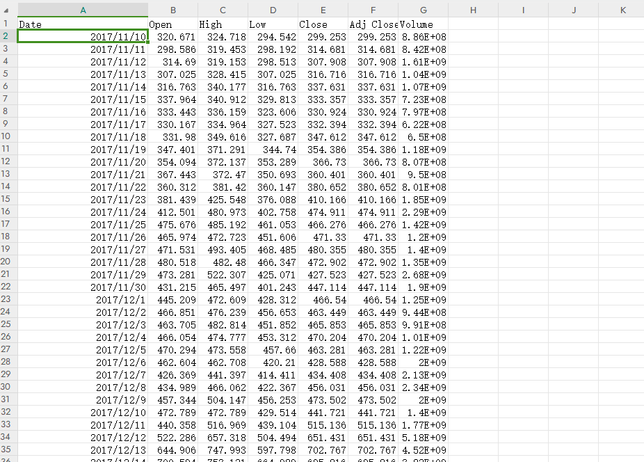Viewport: 644px width, 462px height.
Task: Select column B header
Action: (173, 10)
